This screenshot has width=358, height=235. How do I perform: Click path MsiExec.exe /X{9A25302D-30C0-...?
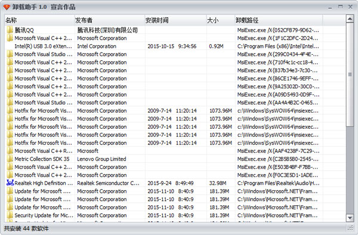pos(278,86)
